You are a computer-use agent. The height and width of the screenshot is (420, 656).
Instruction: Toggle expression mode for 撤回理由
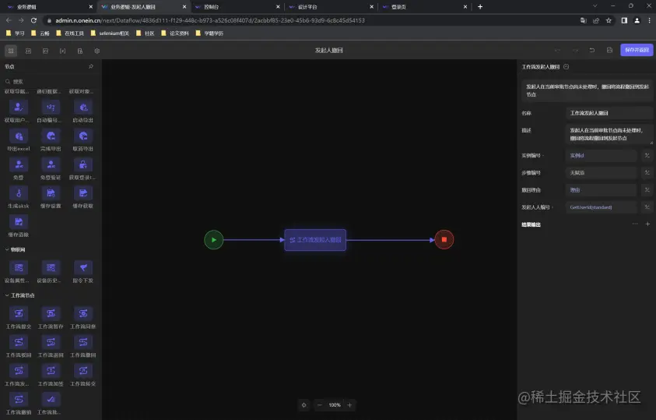coord(647,189)
